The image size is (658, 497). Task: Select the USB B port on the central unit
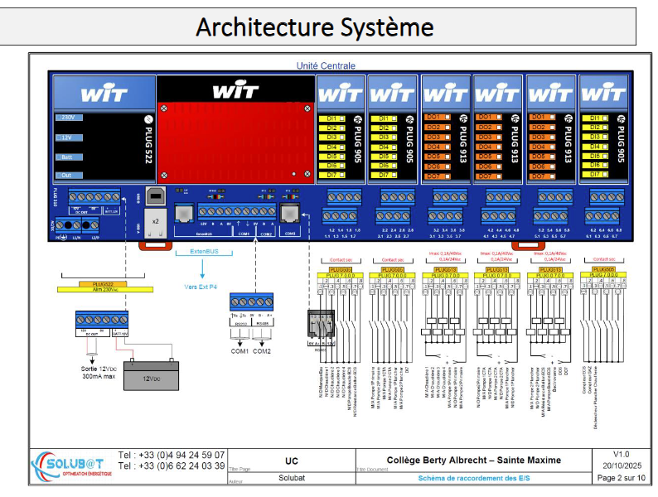(x=155, y=195)
